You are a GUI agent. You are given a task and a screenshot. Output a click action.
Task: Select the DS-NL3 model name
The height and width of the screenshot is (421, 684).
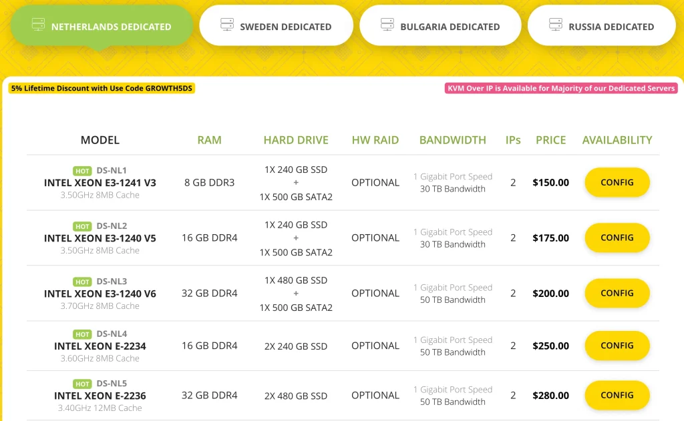100,293
